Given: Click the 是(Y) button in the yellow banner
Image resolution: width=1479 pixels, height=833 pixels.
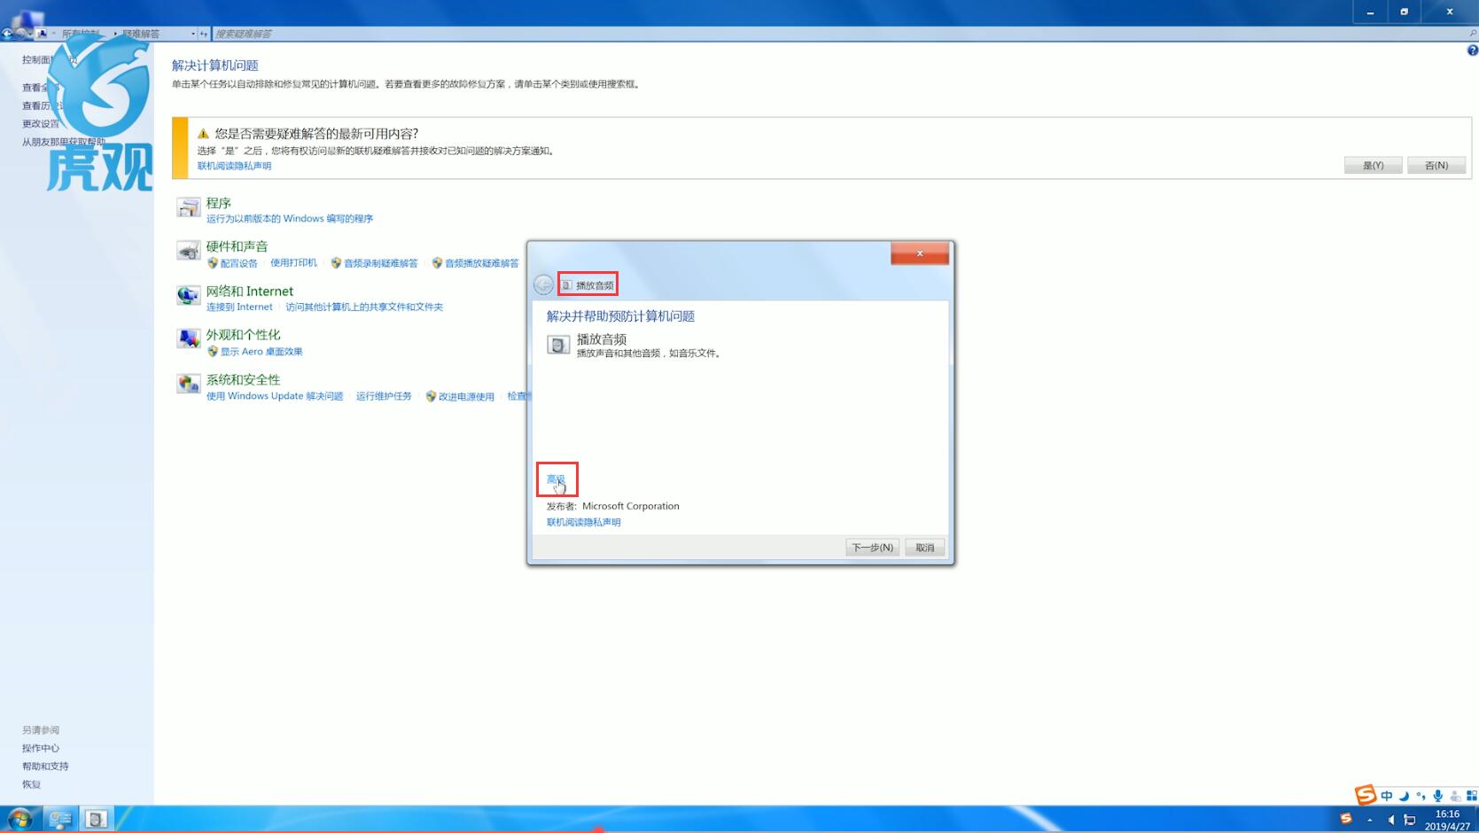Looking at the screenshot, I should point(1373,166).
